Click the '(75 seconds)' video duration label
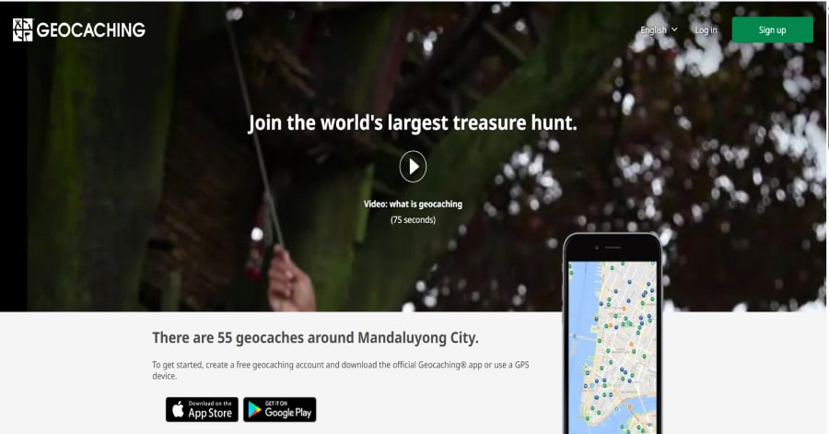The width and height of the screenshot is (829, 434). coord(413,220)
